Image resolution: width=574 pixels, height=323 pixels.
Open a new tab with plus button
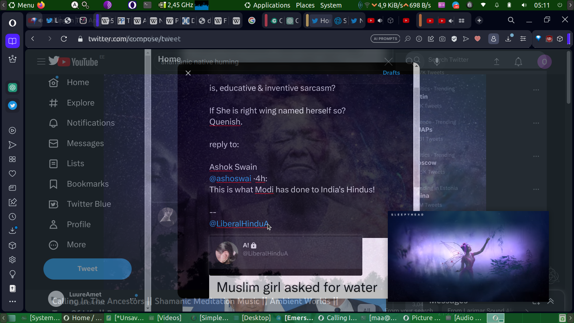(x=479, y=20)
